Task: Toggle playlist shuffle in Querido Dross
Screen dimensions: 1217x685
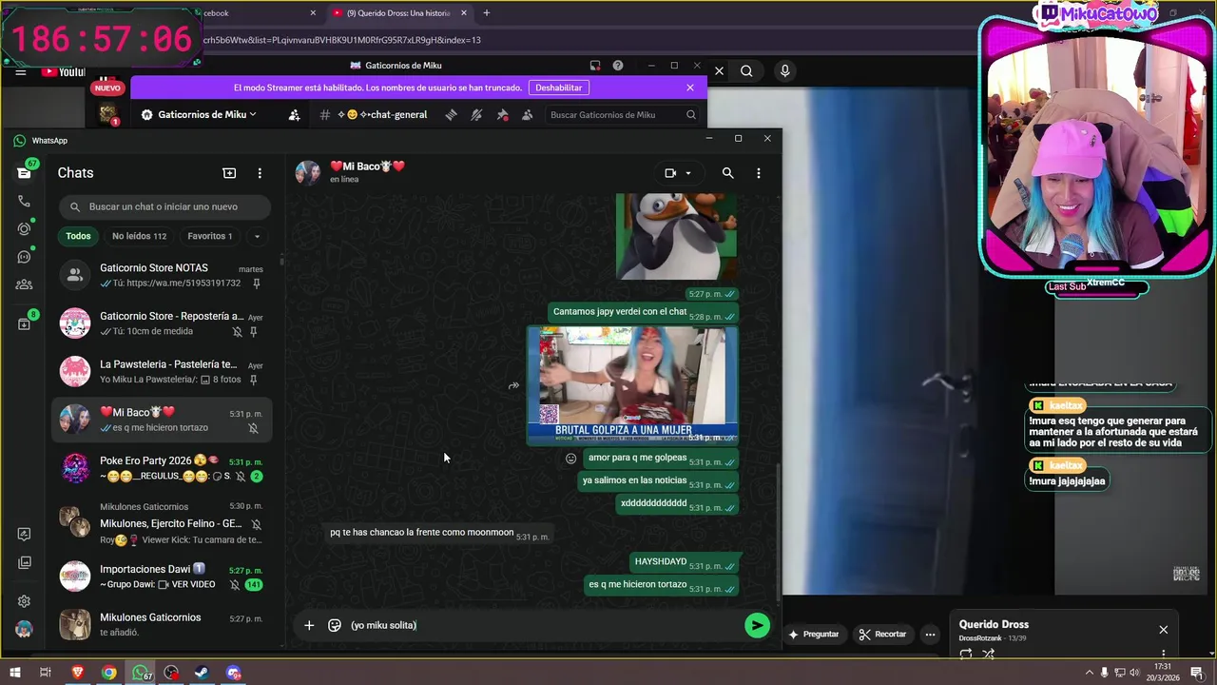Action: pos(989,654)
